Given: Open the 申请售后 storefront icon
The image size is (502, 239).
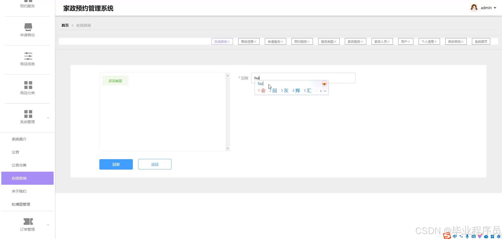Looking at the screenshot, I should (28, 27).
